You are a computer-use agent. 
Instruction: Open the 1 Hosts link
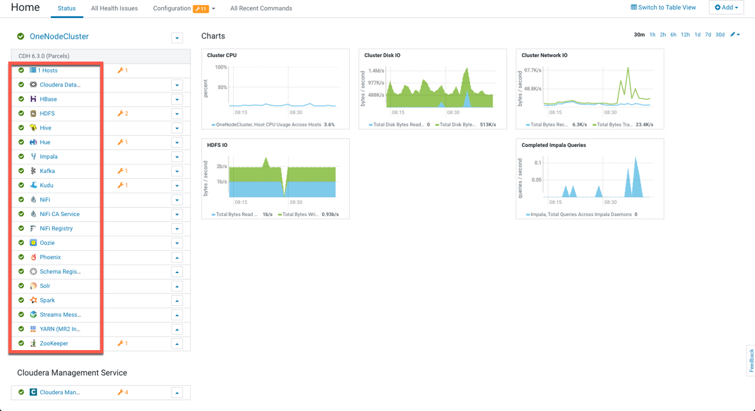tap(48, 70)
